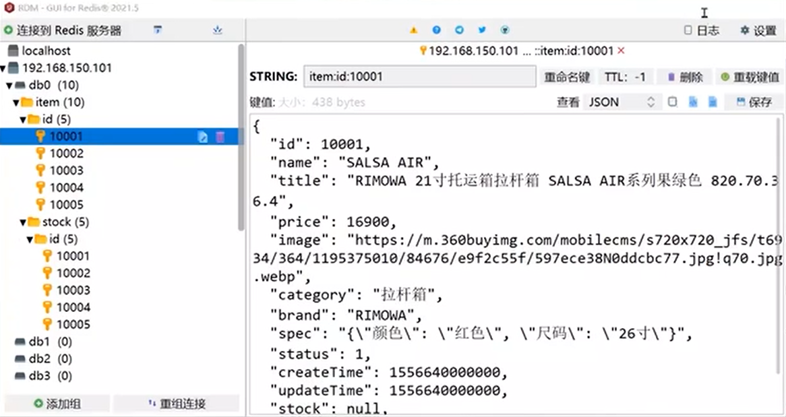Click 连接到 Redis 服务器 connect button
Viewport: 786px width, 417px height.
click(x=63, y=30)
